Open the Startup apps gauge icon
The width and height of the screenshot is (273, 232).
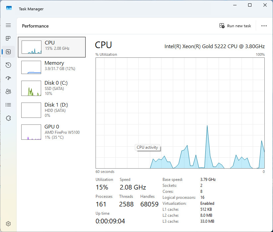click(8, 78)
